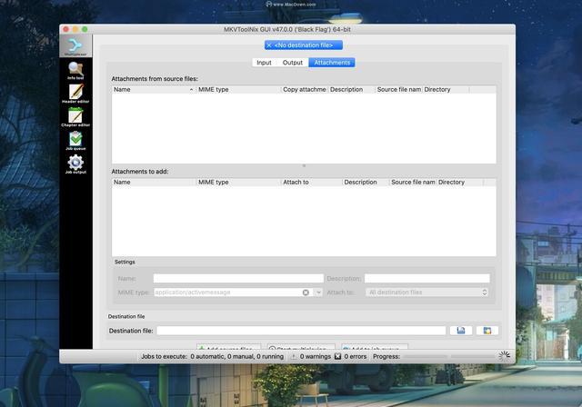Switch to the Output tab
This screenshot has width=582, height=407.
(x=293, y=63)
